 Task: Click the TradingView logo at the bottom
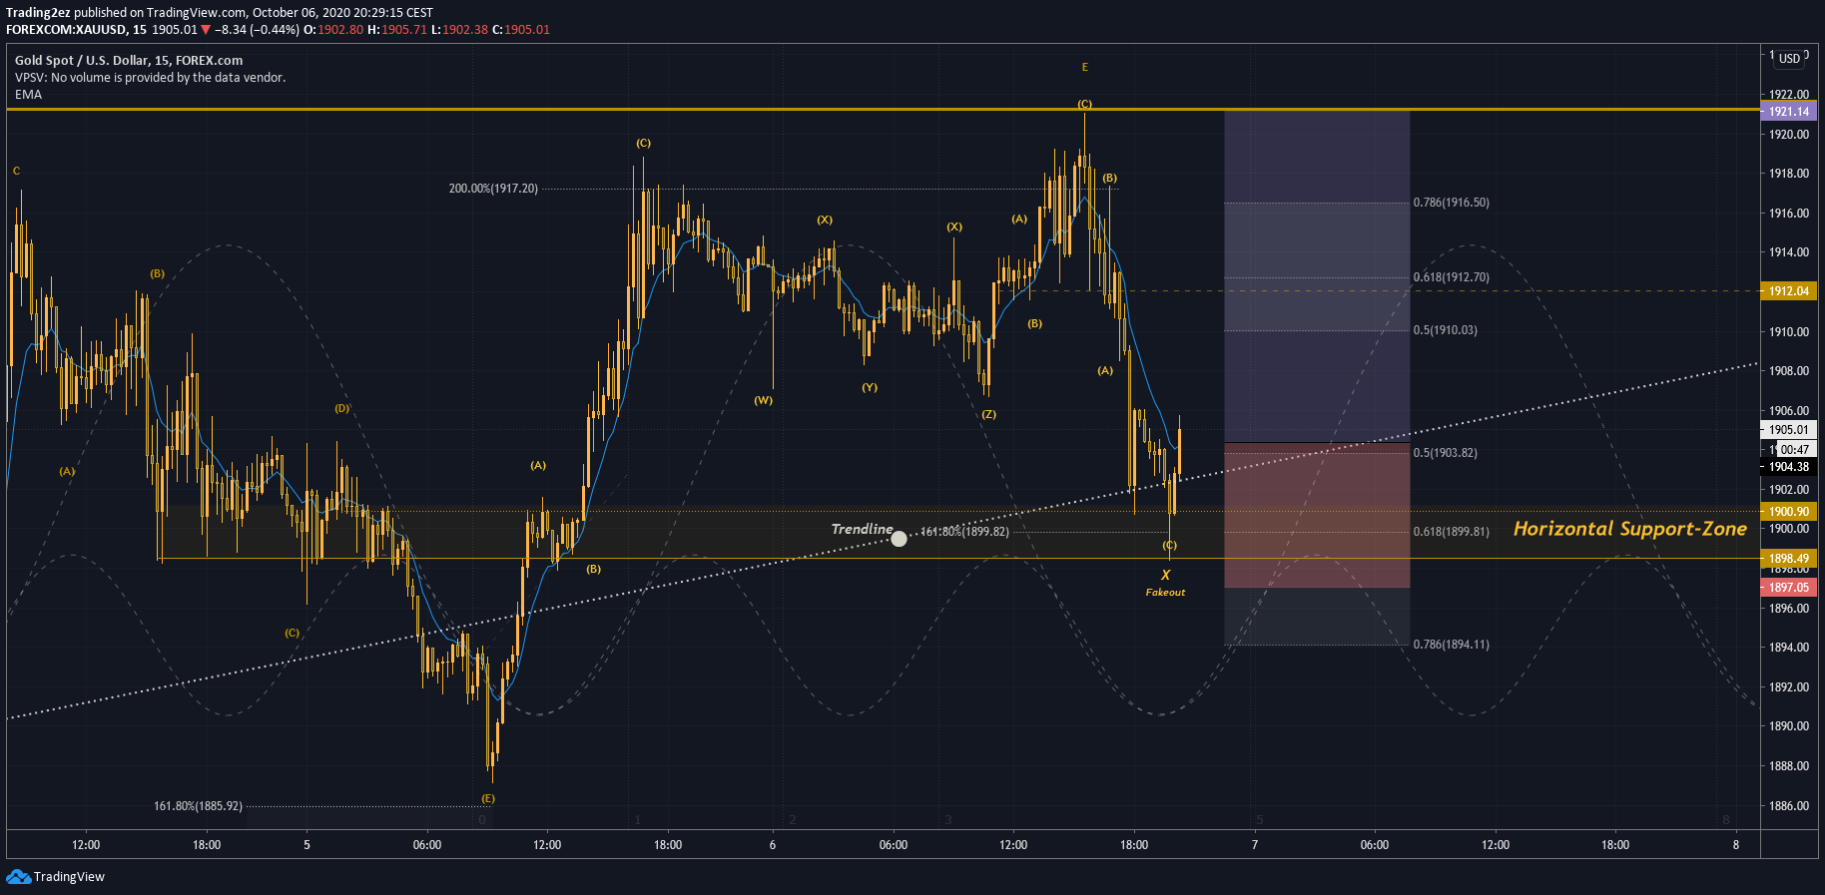(x=55, y=877)
